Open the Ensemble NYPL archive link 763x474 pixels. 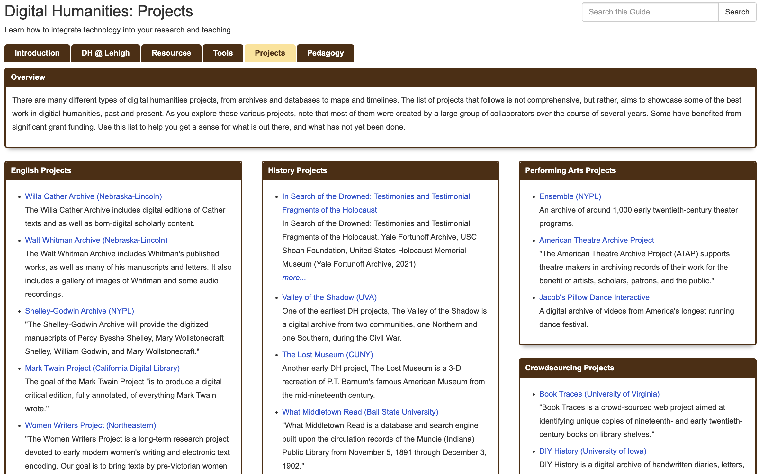coord(570,196)
